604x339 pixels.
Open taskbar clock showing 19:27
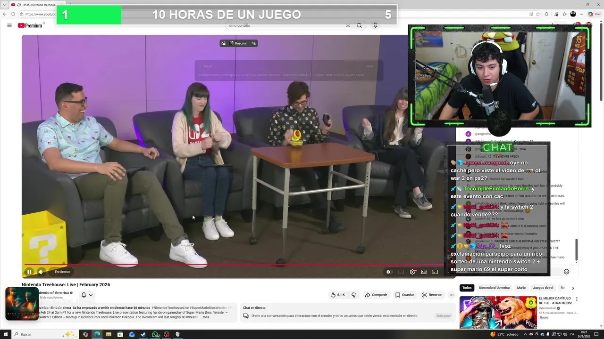point(584,334)
